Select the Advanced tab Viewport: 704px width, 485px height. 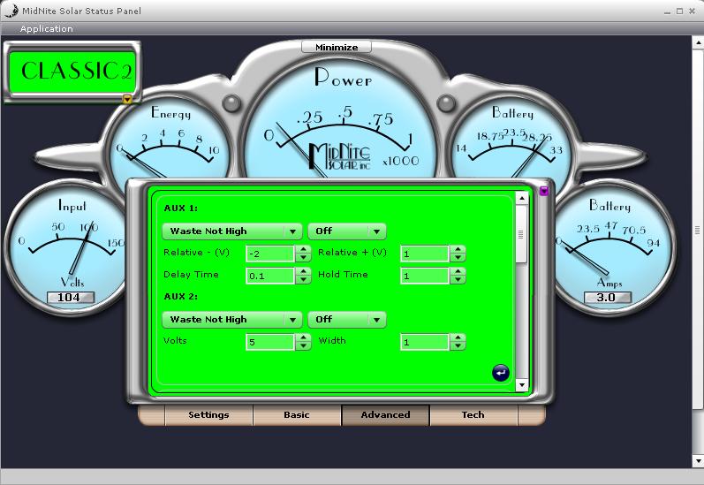385,415
